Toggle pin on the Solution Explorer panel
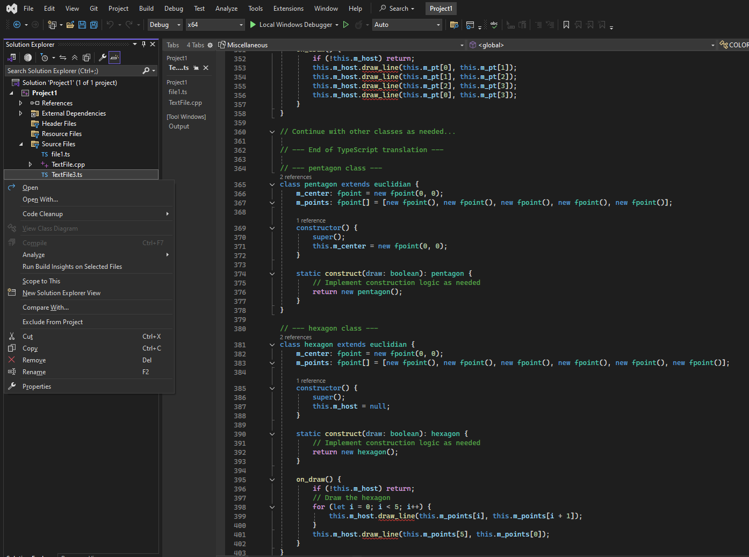The width and height of the screenshot is (749, 557). coord(143,44)
